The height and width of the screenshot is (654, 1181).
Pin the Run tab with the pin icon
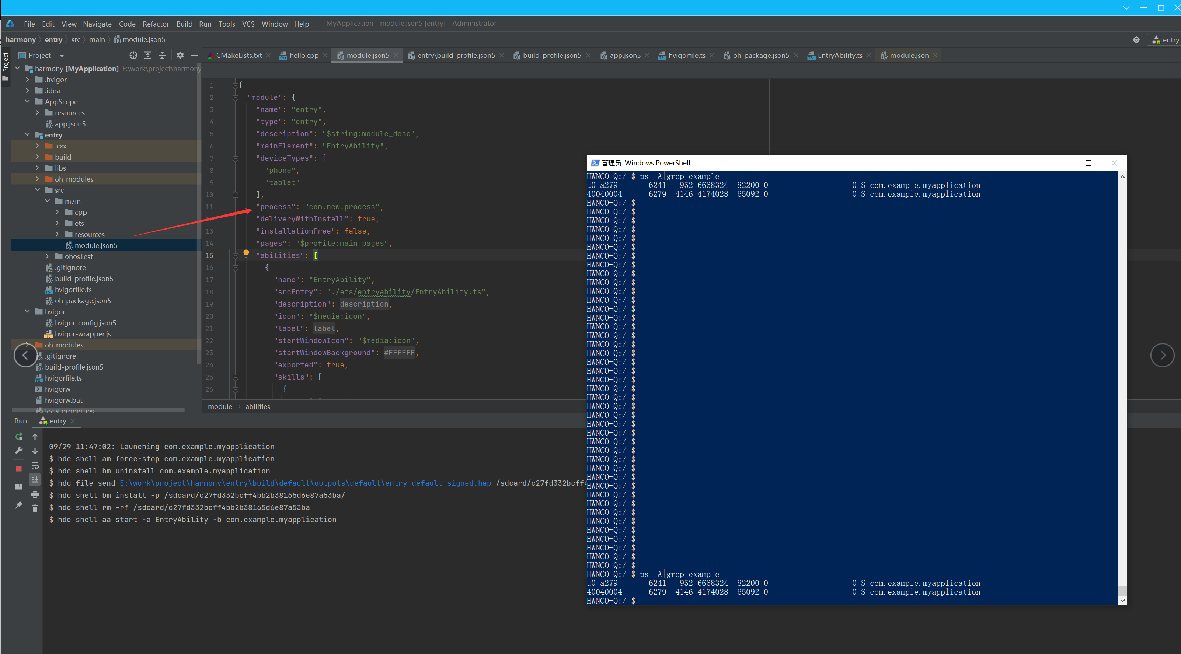pyautogui.click(x=19, y=504)
